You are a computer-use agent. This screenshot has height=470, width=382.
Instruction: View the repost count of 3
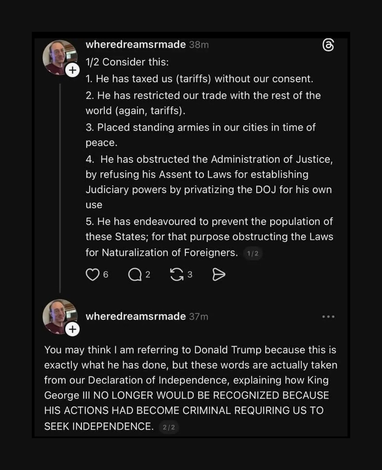(x=190, y=275)
